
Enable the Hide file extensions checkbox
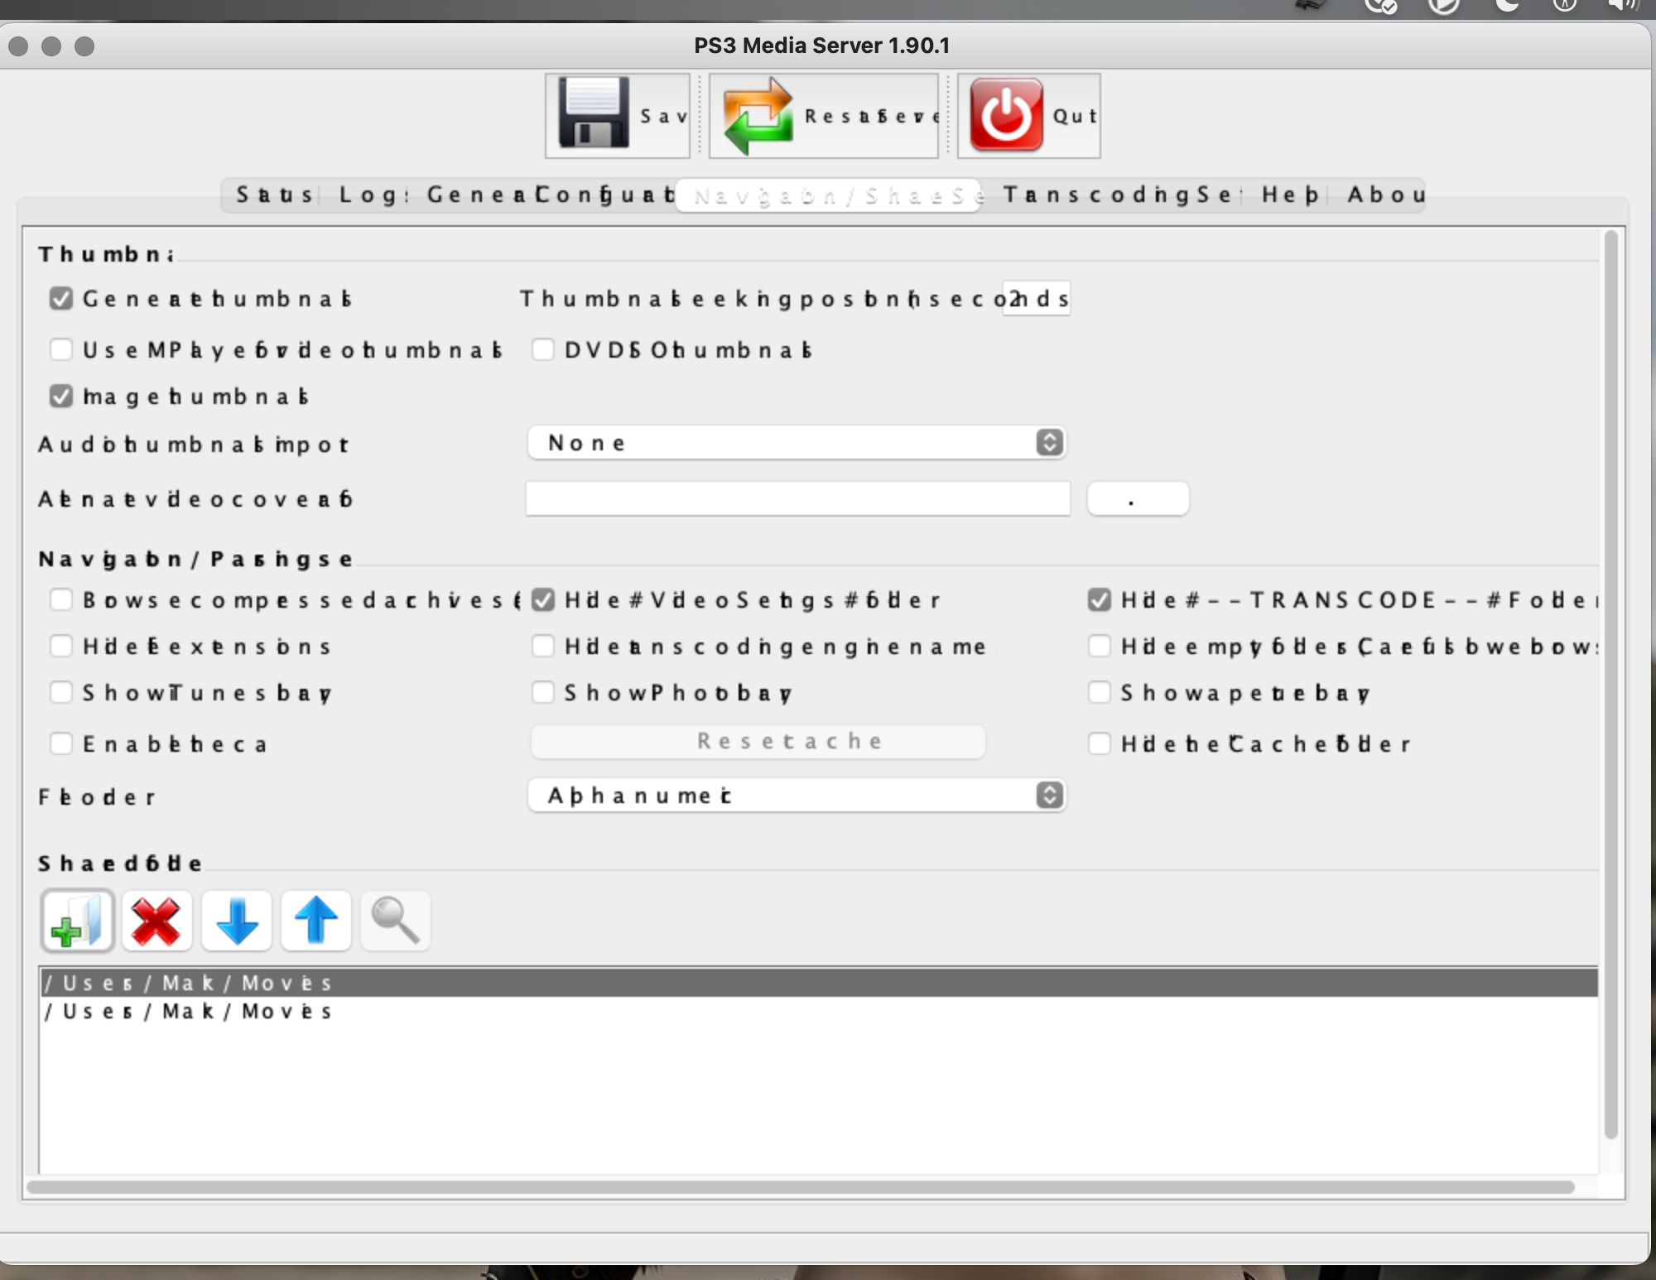(x=61, y=646)
